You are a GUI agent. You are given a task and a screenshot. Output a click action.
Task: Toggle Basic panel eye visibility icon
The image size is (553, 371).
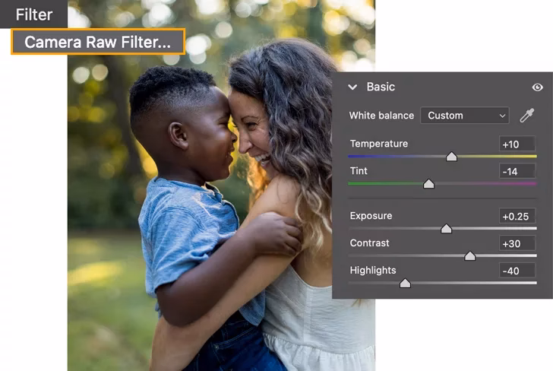[537, 87]
